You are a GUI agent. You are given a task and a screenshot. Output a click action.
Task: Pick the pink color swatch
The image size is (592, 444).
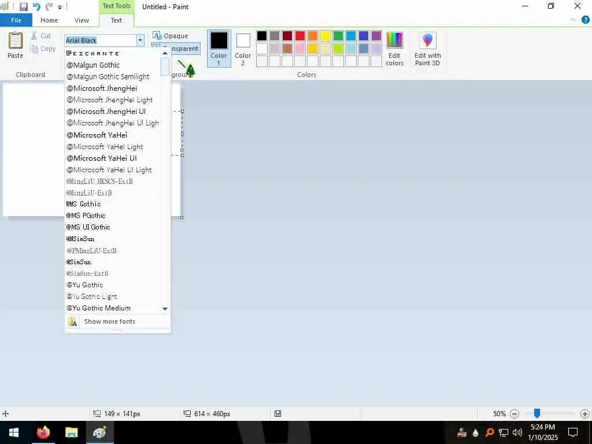click(x=300, y=49)
